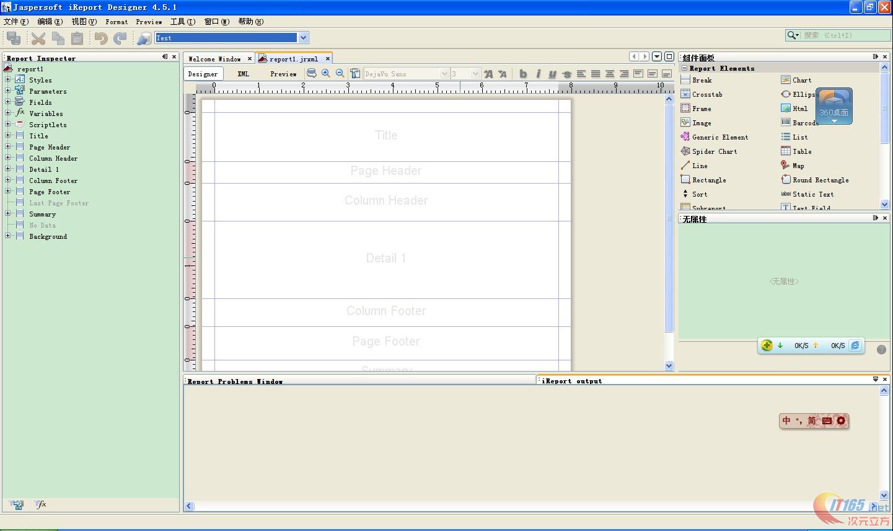Expand the Fields tree node
The width and height of the screenshot is (893, 531).
pyautogui.click(x=8, y=102)
